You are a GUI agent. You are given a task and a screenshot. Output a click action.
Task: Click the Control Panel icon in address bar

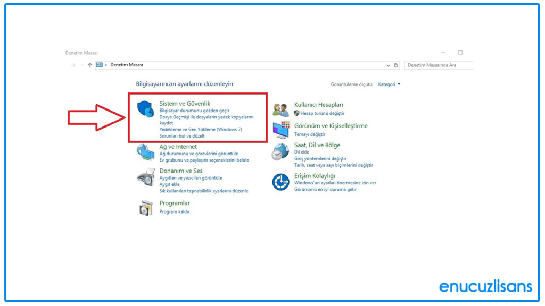(x=101, y=65)
